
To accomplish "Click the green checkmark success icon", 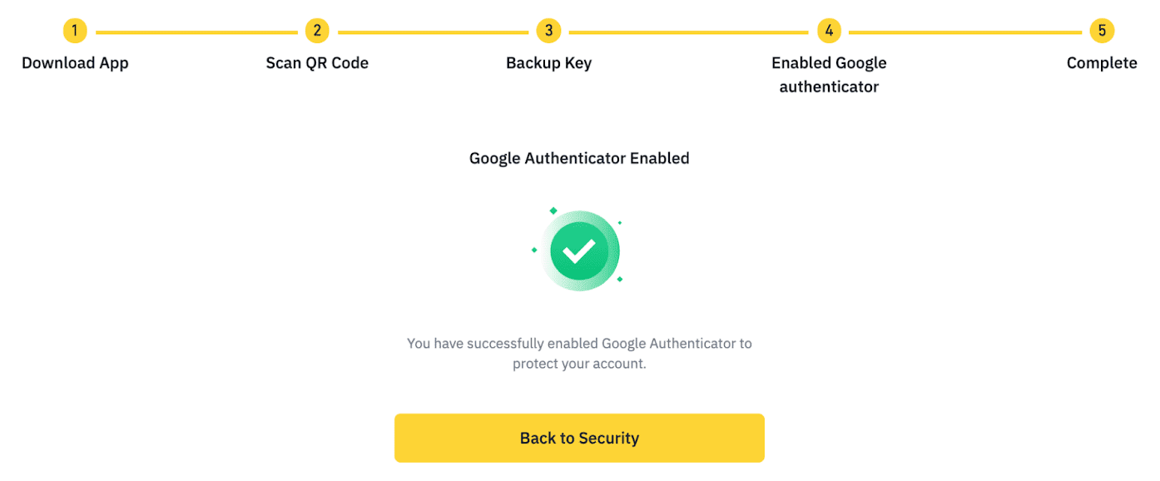I will (x=580, y=249).
